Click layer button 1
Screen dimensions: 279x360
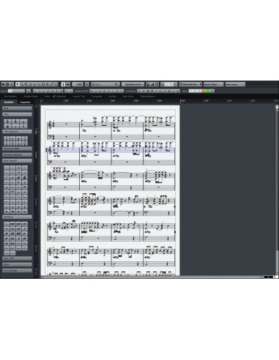click(190, 91)
